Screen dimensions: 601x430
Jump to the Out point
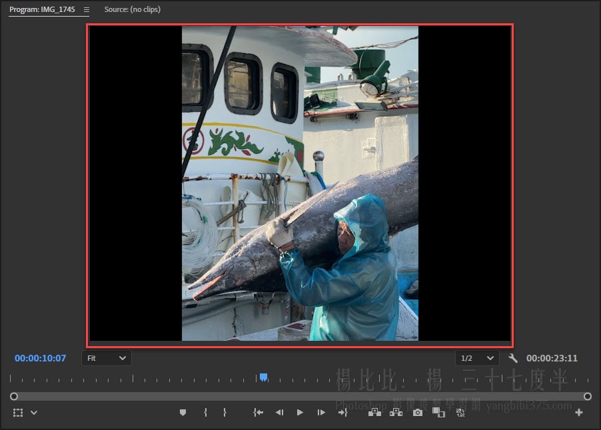click(342, 413)
